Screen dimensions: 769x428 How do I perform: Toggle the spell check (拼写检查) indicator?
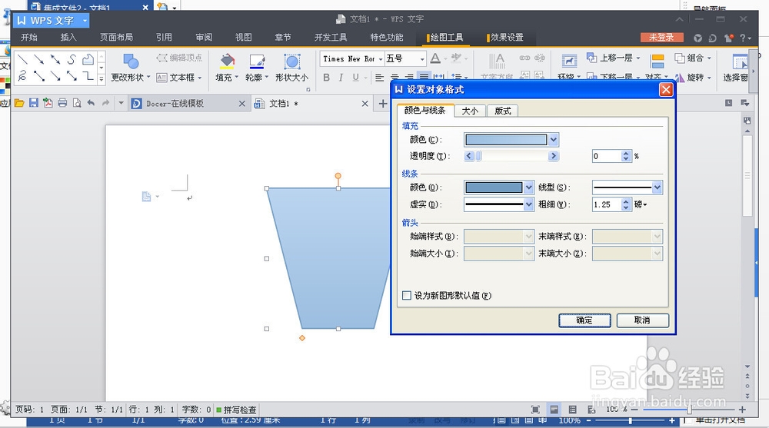coord(237,410)
